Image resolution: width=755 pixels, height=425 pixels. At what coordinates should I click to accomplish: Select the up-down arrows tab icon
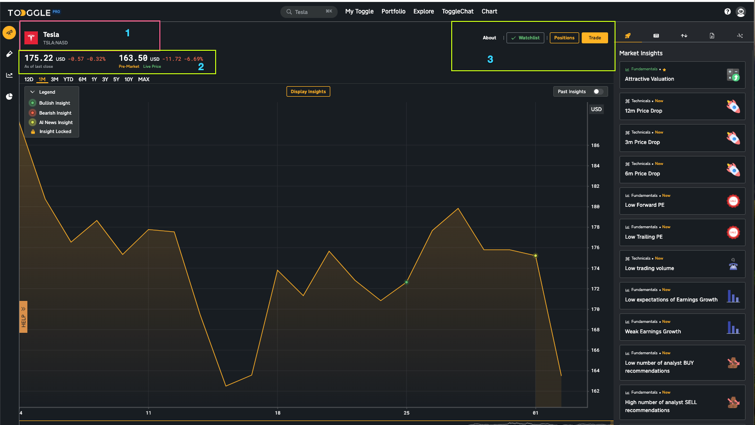pos(684,36)
